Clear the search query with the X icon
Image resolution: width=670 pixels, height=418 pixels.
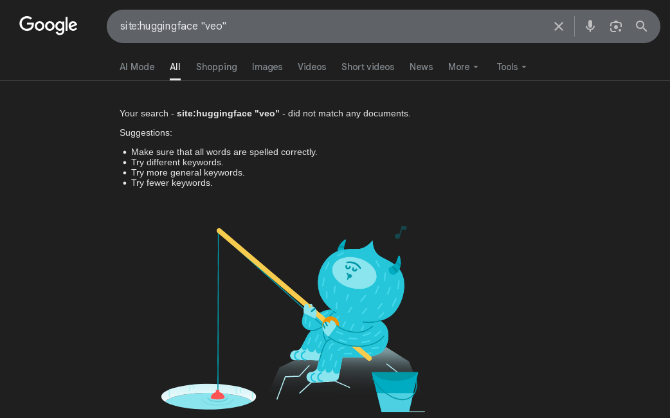click(559, 26)
